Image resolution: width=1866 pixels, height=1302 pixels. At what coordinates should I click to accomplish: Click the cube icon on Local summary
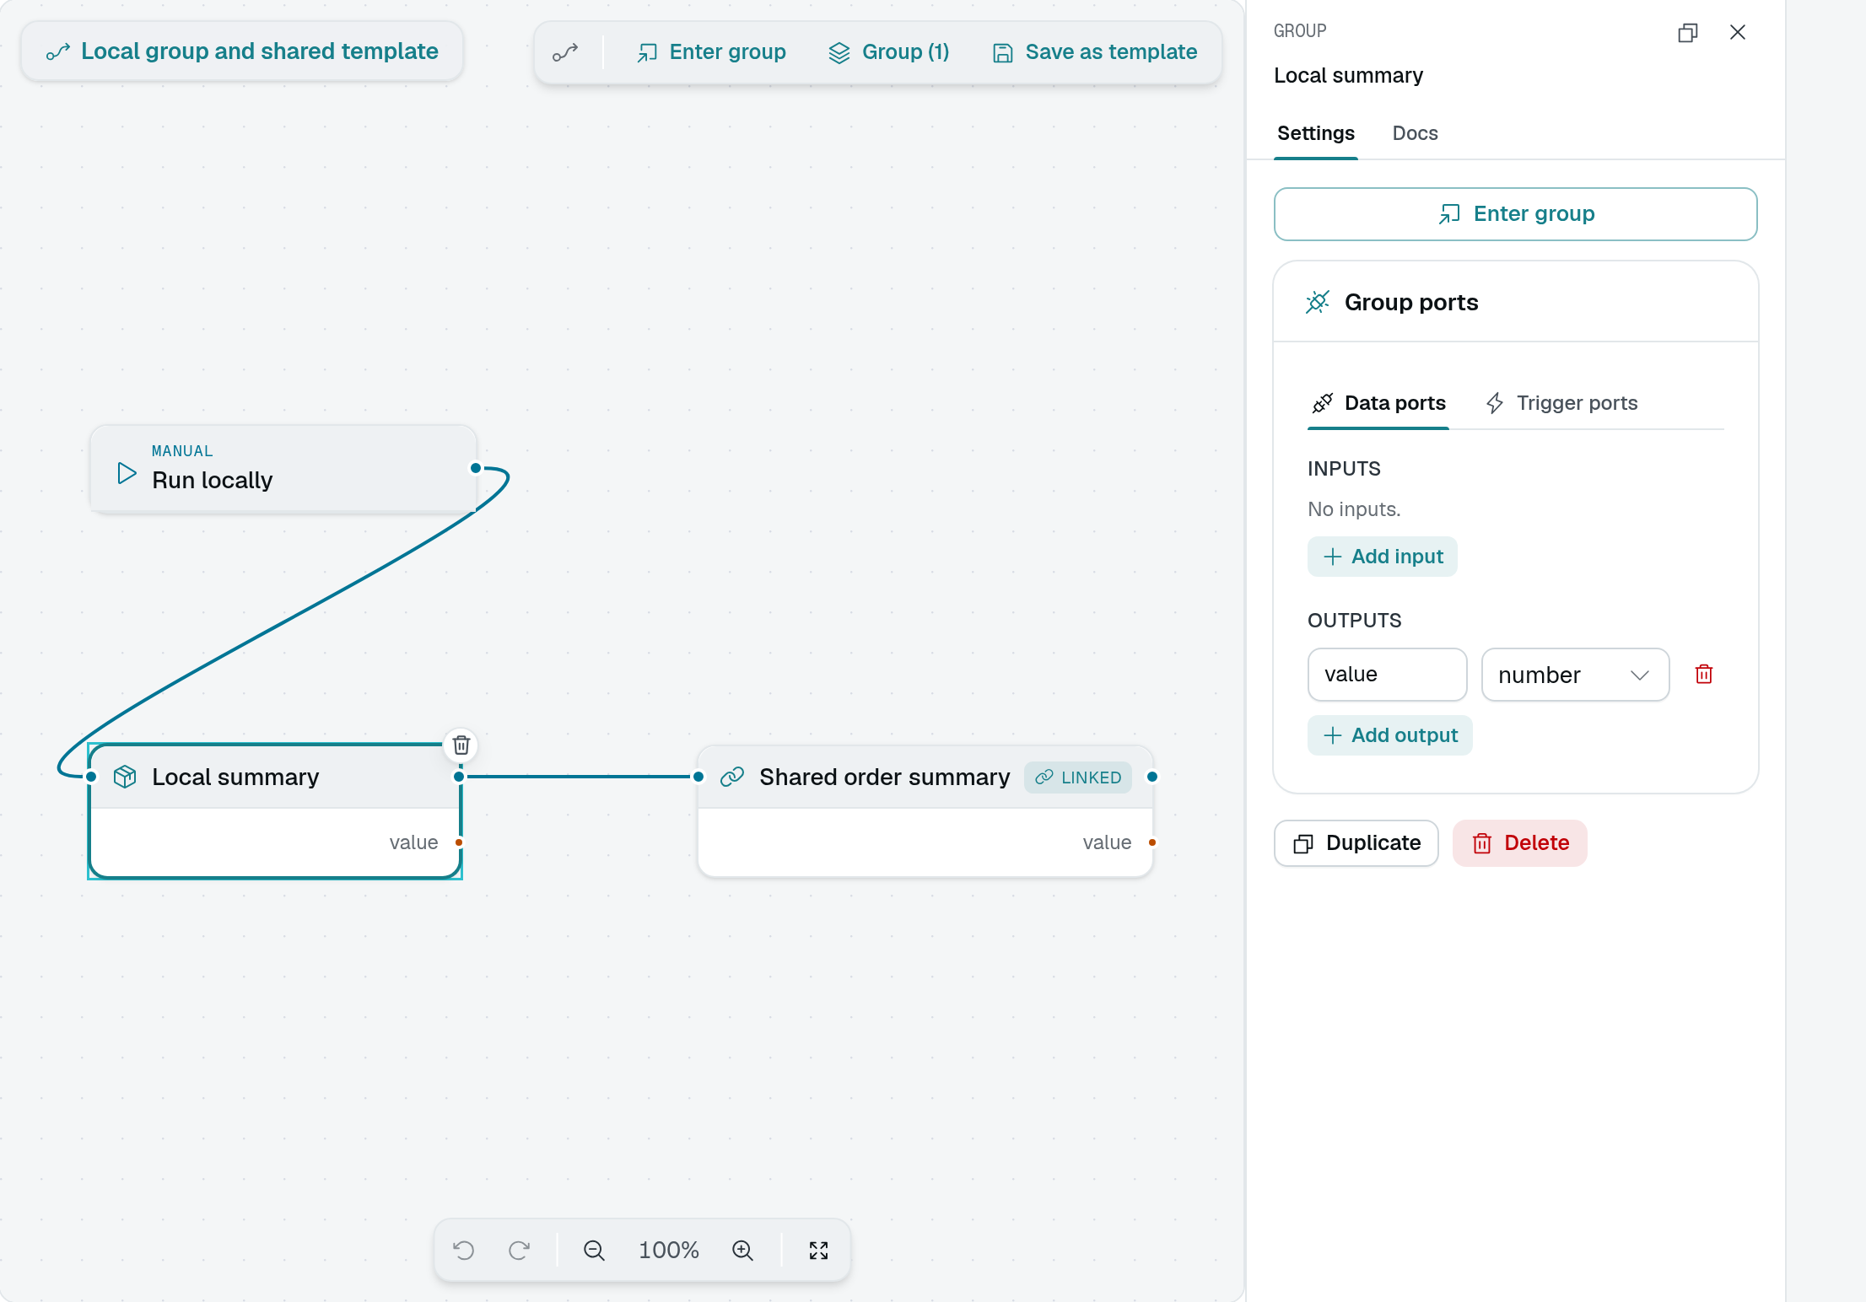point(125,777)
